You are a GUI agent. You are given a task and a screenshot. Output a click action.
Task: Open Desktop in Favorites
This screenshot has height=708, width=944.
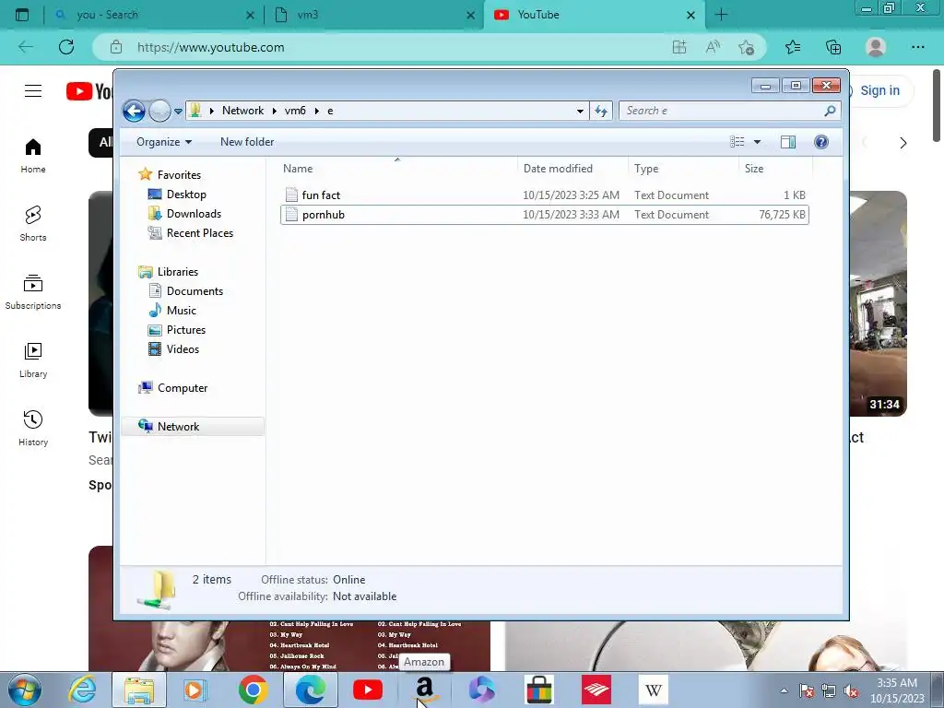(x=186, y=195)
